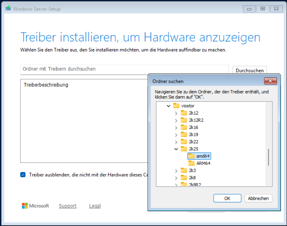Click the 2k22 folder icon
Image resolution: width=287 pixels, height=226 pixels.
[x=184, y=142]
